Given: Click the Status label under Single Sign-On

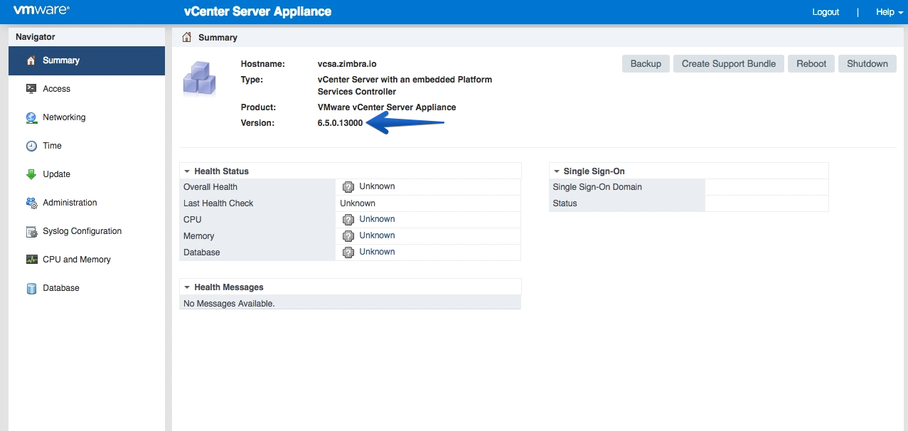Looking at the screenshot, I should point(565,203).
